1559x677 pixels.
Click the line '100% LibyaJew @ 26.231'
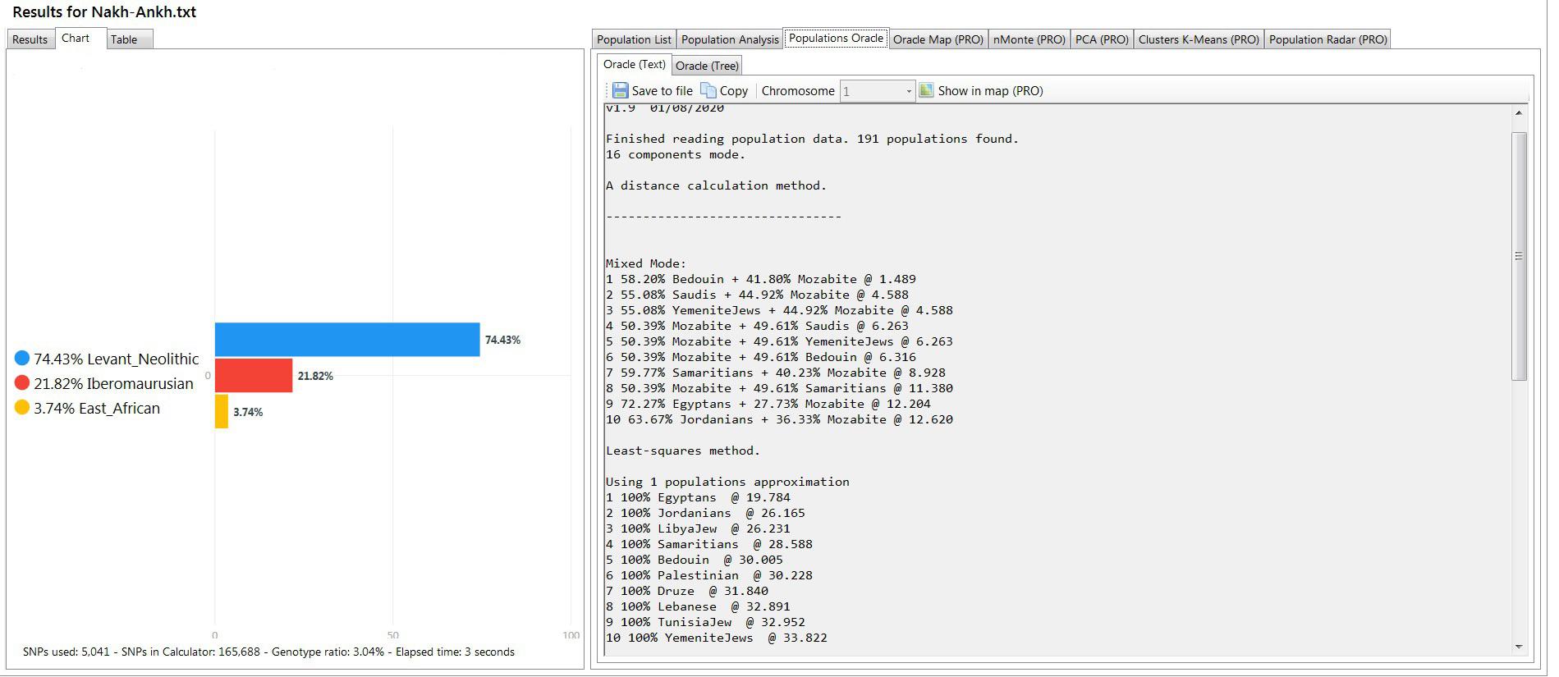pyautogui.click(x=698, y=528)
